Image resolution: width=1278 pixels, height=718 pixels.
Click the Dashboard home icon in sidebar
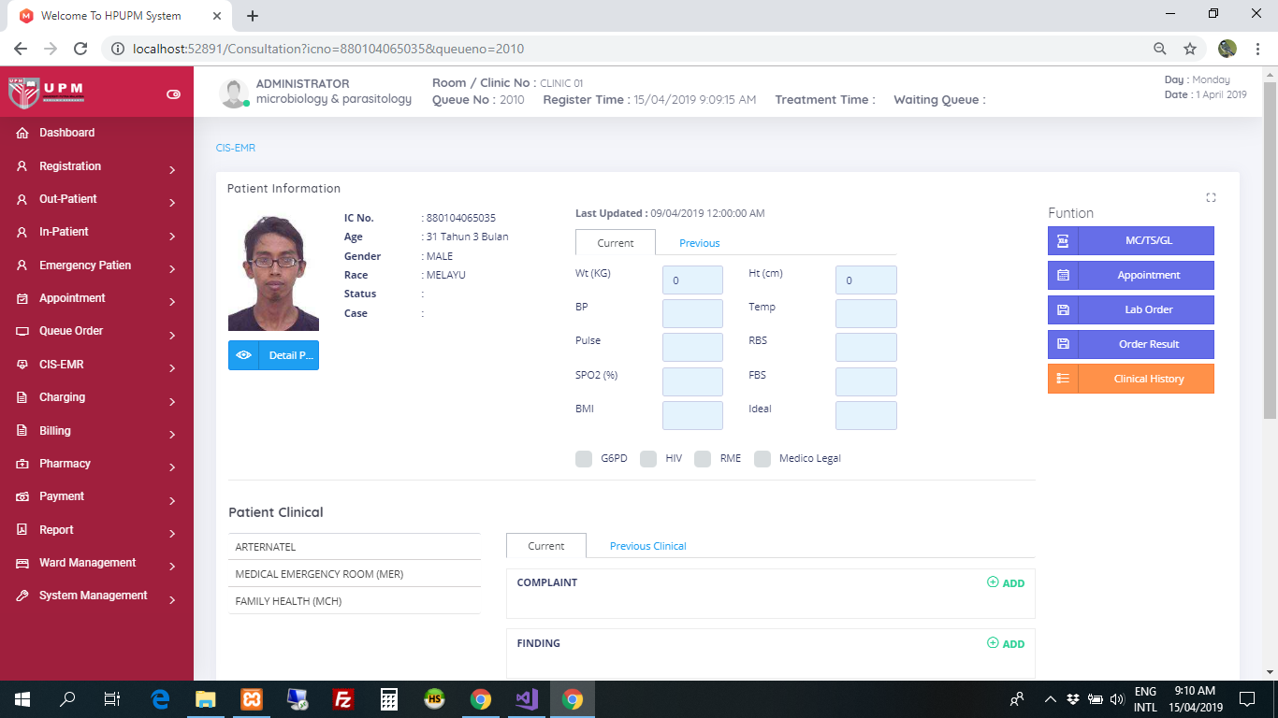(22, 133)
